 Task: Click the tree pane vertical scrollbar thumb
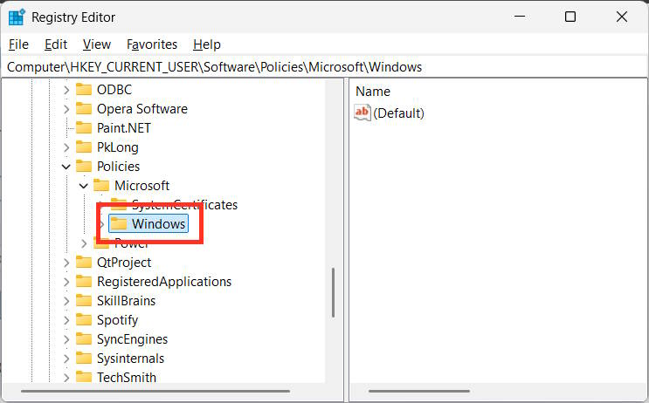point(333,292)
